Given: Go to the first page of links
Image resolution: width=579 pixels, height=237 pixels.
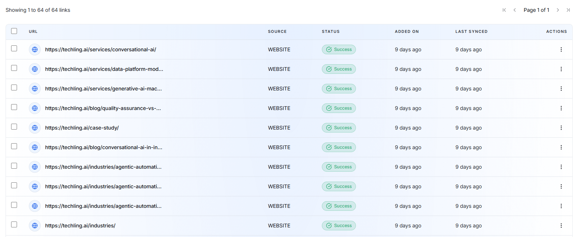Looking at the screenshot, I should pos(504,10).
